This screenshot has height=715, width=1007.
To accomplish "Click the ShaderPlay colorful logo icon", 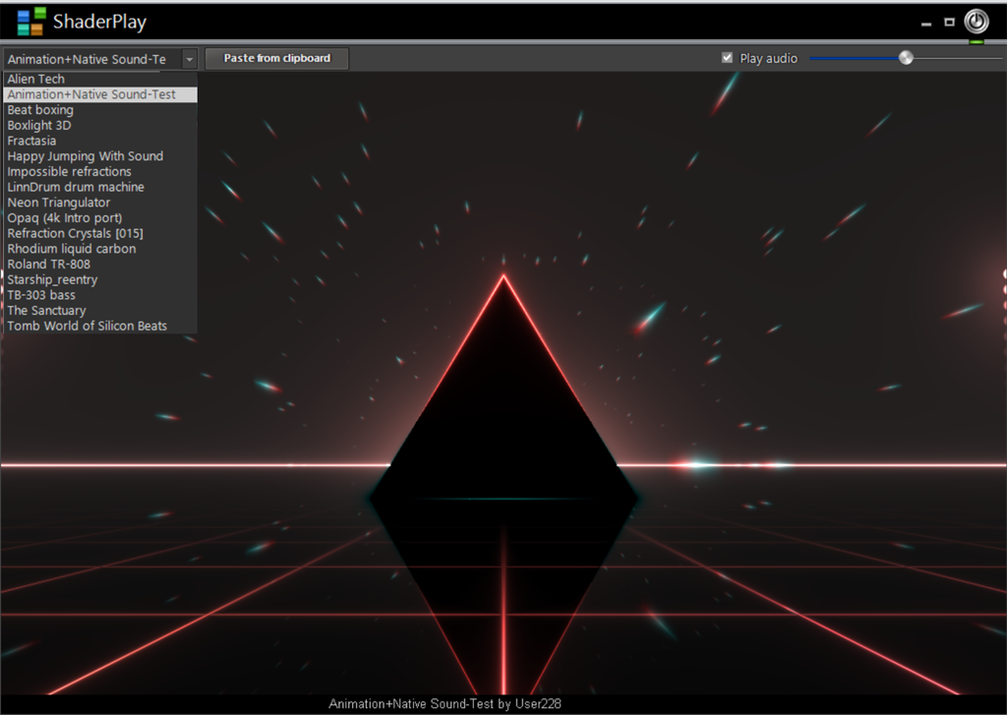I will pyautogui.click(x=30, y=22).
